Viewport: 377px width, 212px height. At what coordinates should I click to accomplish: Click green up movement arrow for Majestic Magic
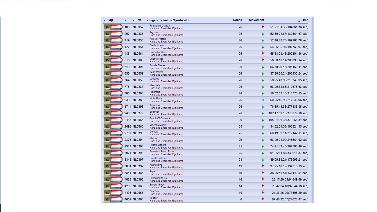pos(263,126)
